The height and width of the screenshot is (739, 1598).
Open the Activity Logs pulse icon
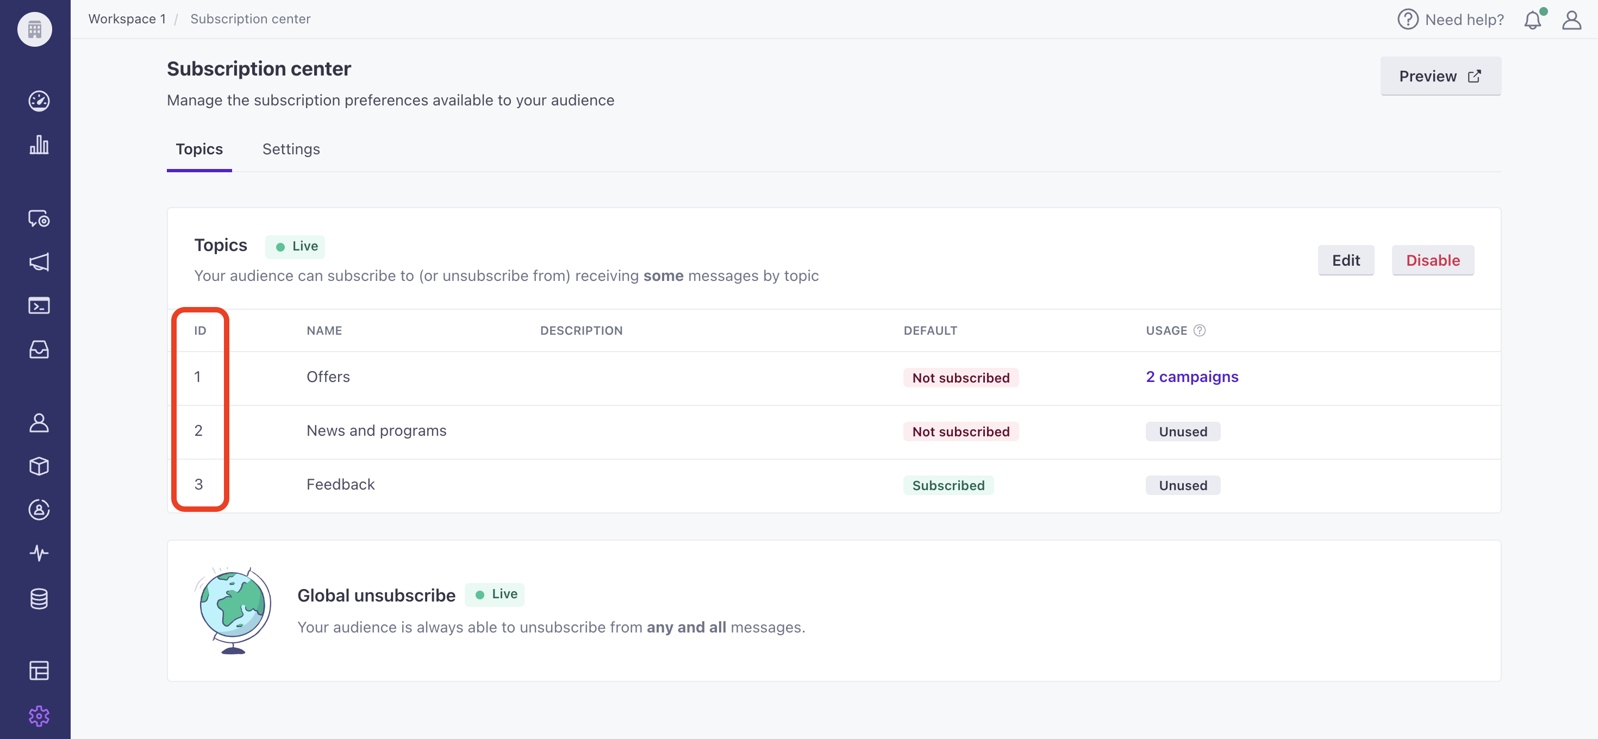pos(39,553)
